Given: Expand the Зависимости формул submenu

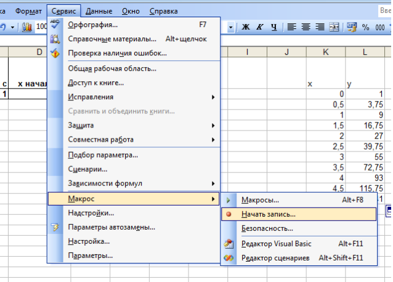Looking at the screenshot, I should 213,183.
